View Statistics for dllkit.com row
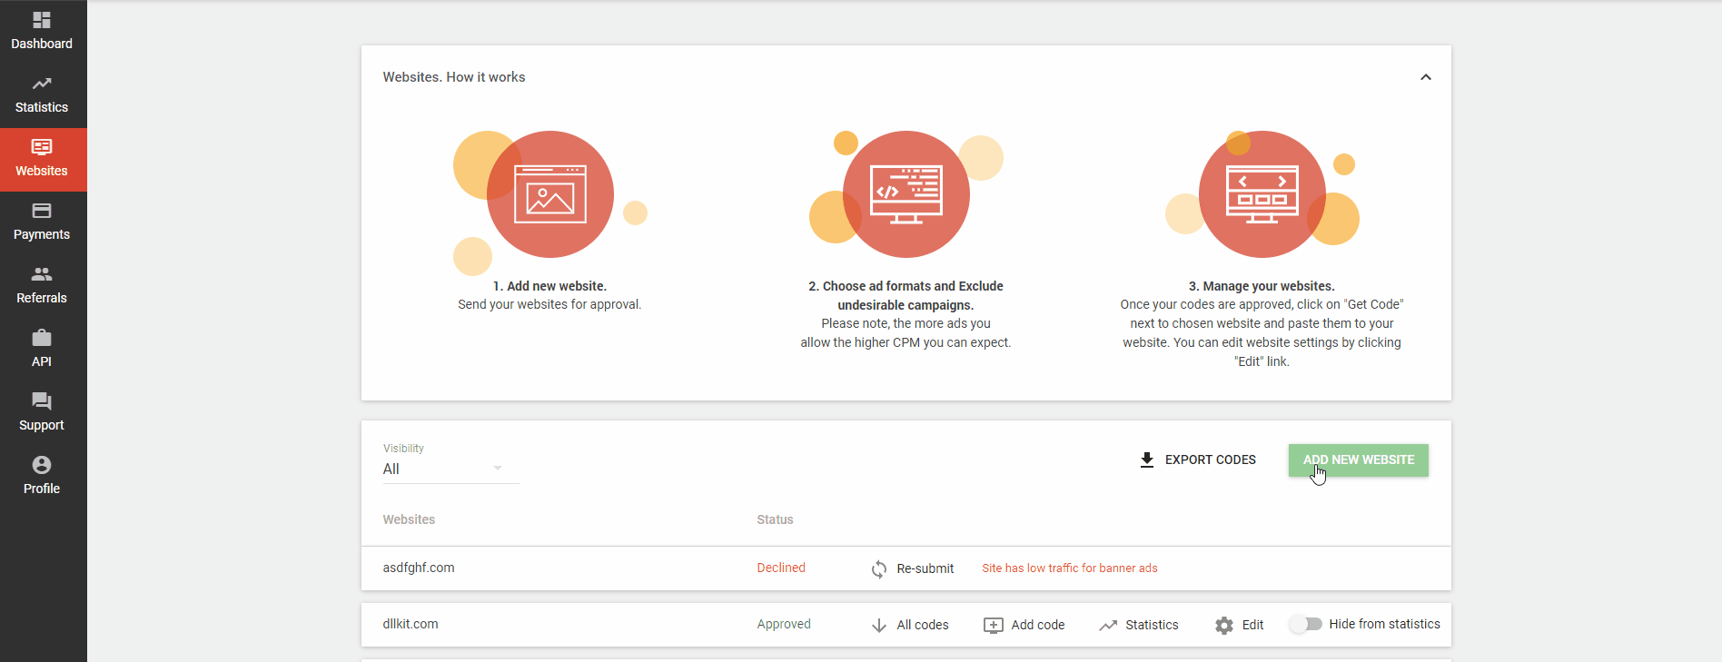The height and width of the screenshot is (662, 1722). (1139, 626)
